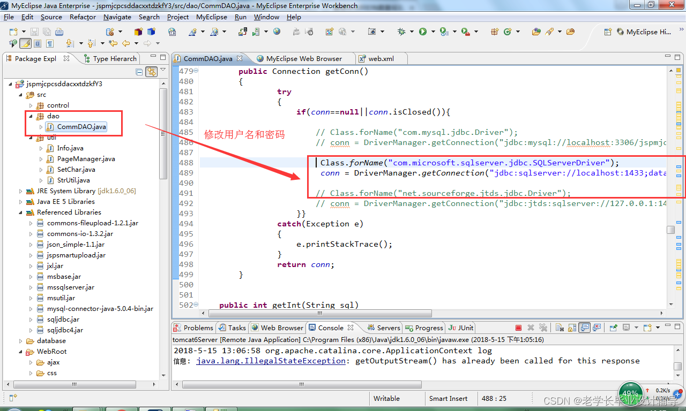
Task: Expand the database folder
Action: coord(21,341)
